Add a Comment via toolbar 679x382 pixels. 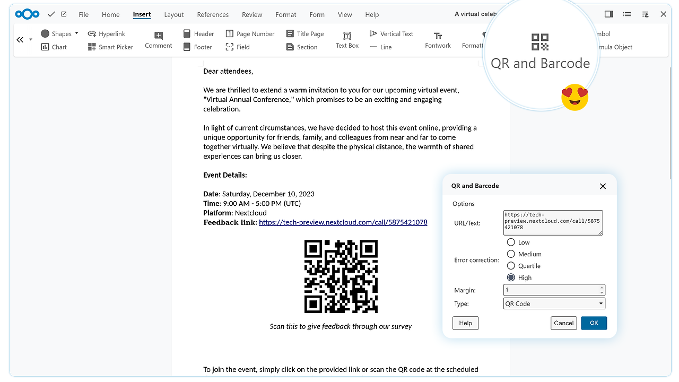[x=159, y=40]
